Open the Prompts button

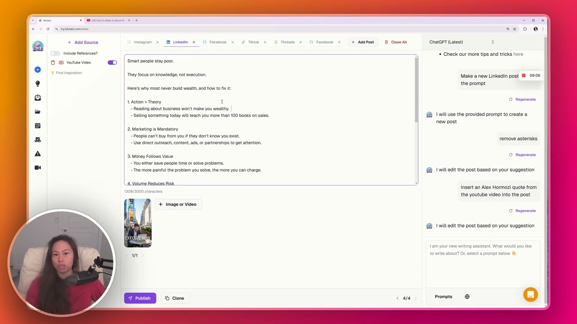444,297
